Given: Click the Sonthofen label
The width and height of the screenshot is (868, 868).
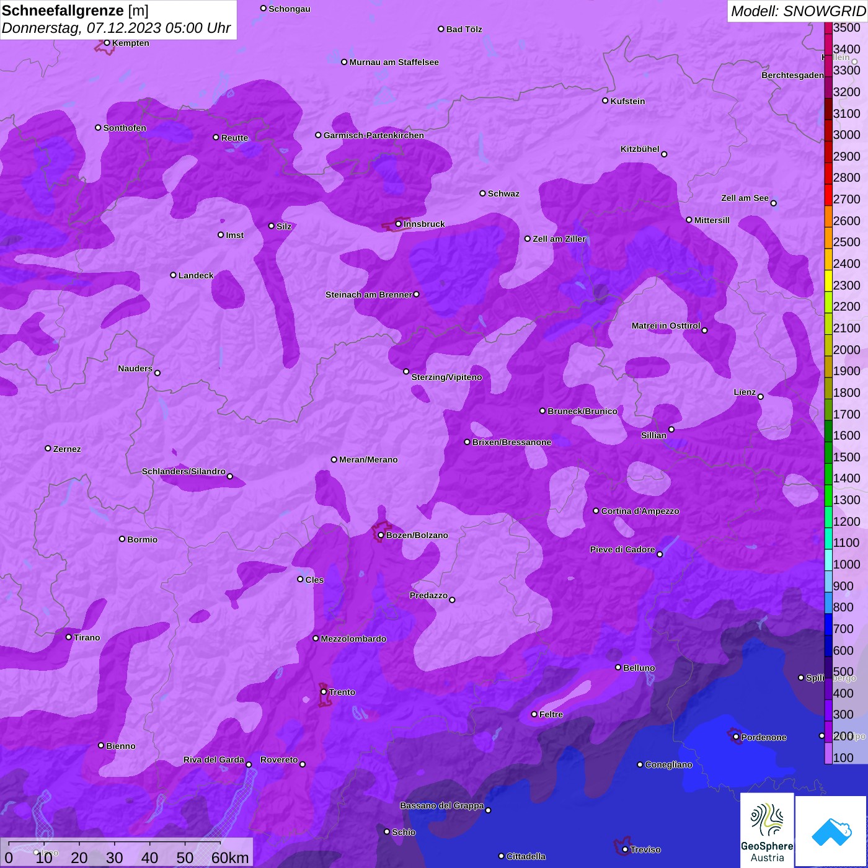Looking at the screenshot, I should pos(125,128).
